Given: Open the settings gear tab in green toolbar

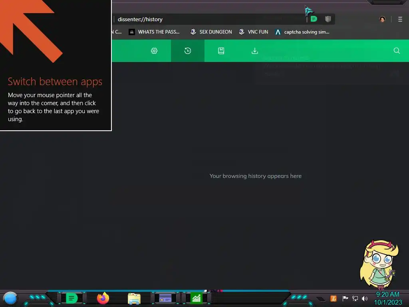Looking at the screenshot, I should tap(154, 51).
